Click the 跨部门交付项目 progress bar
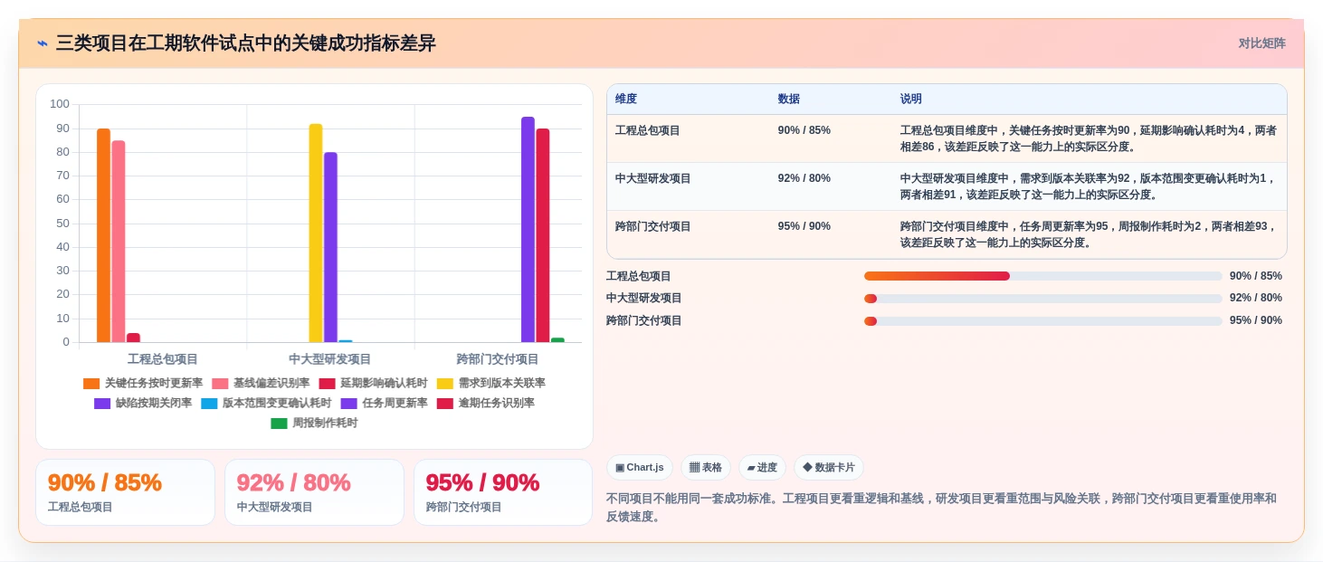The image size is (1323, 562). click(x=1042, y=321)
